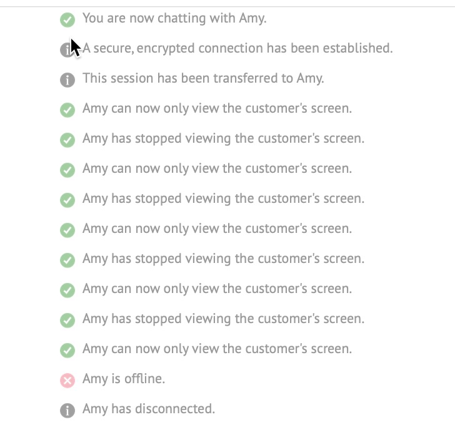This screenshot has height=427, width=455.
Task: Click the red X icon next to "Amy is offline"
Action: (67, 380)
